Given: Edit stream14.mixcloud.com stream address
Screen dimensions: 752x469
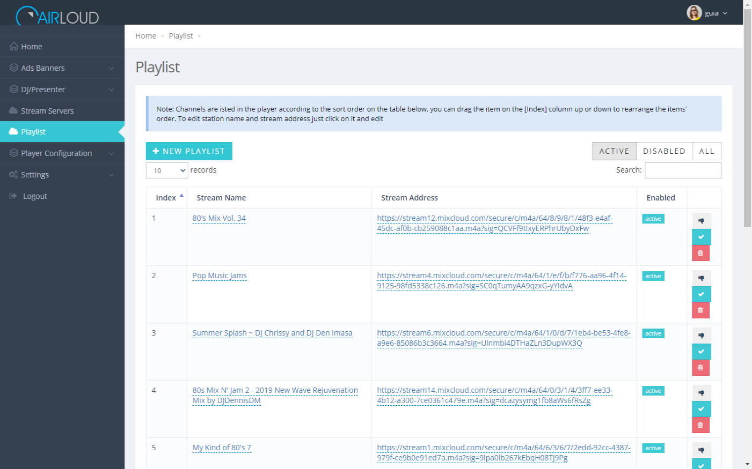Looking at the screenshot, I should click(x=494, y=395).
